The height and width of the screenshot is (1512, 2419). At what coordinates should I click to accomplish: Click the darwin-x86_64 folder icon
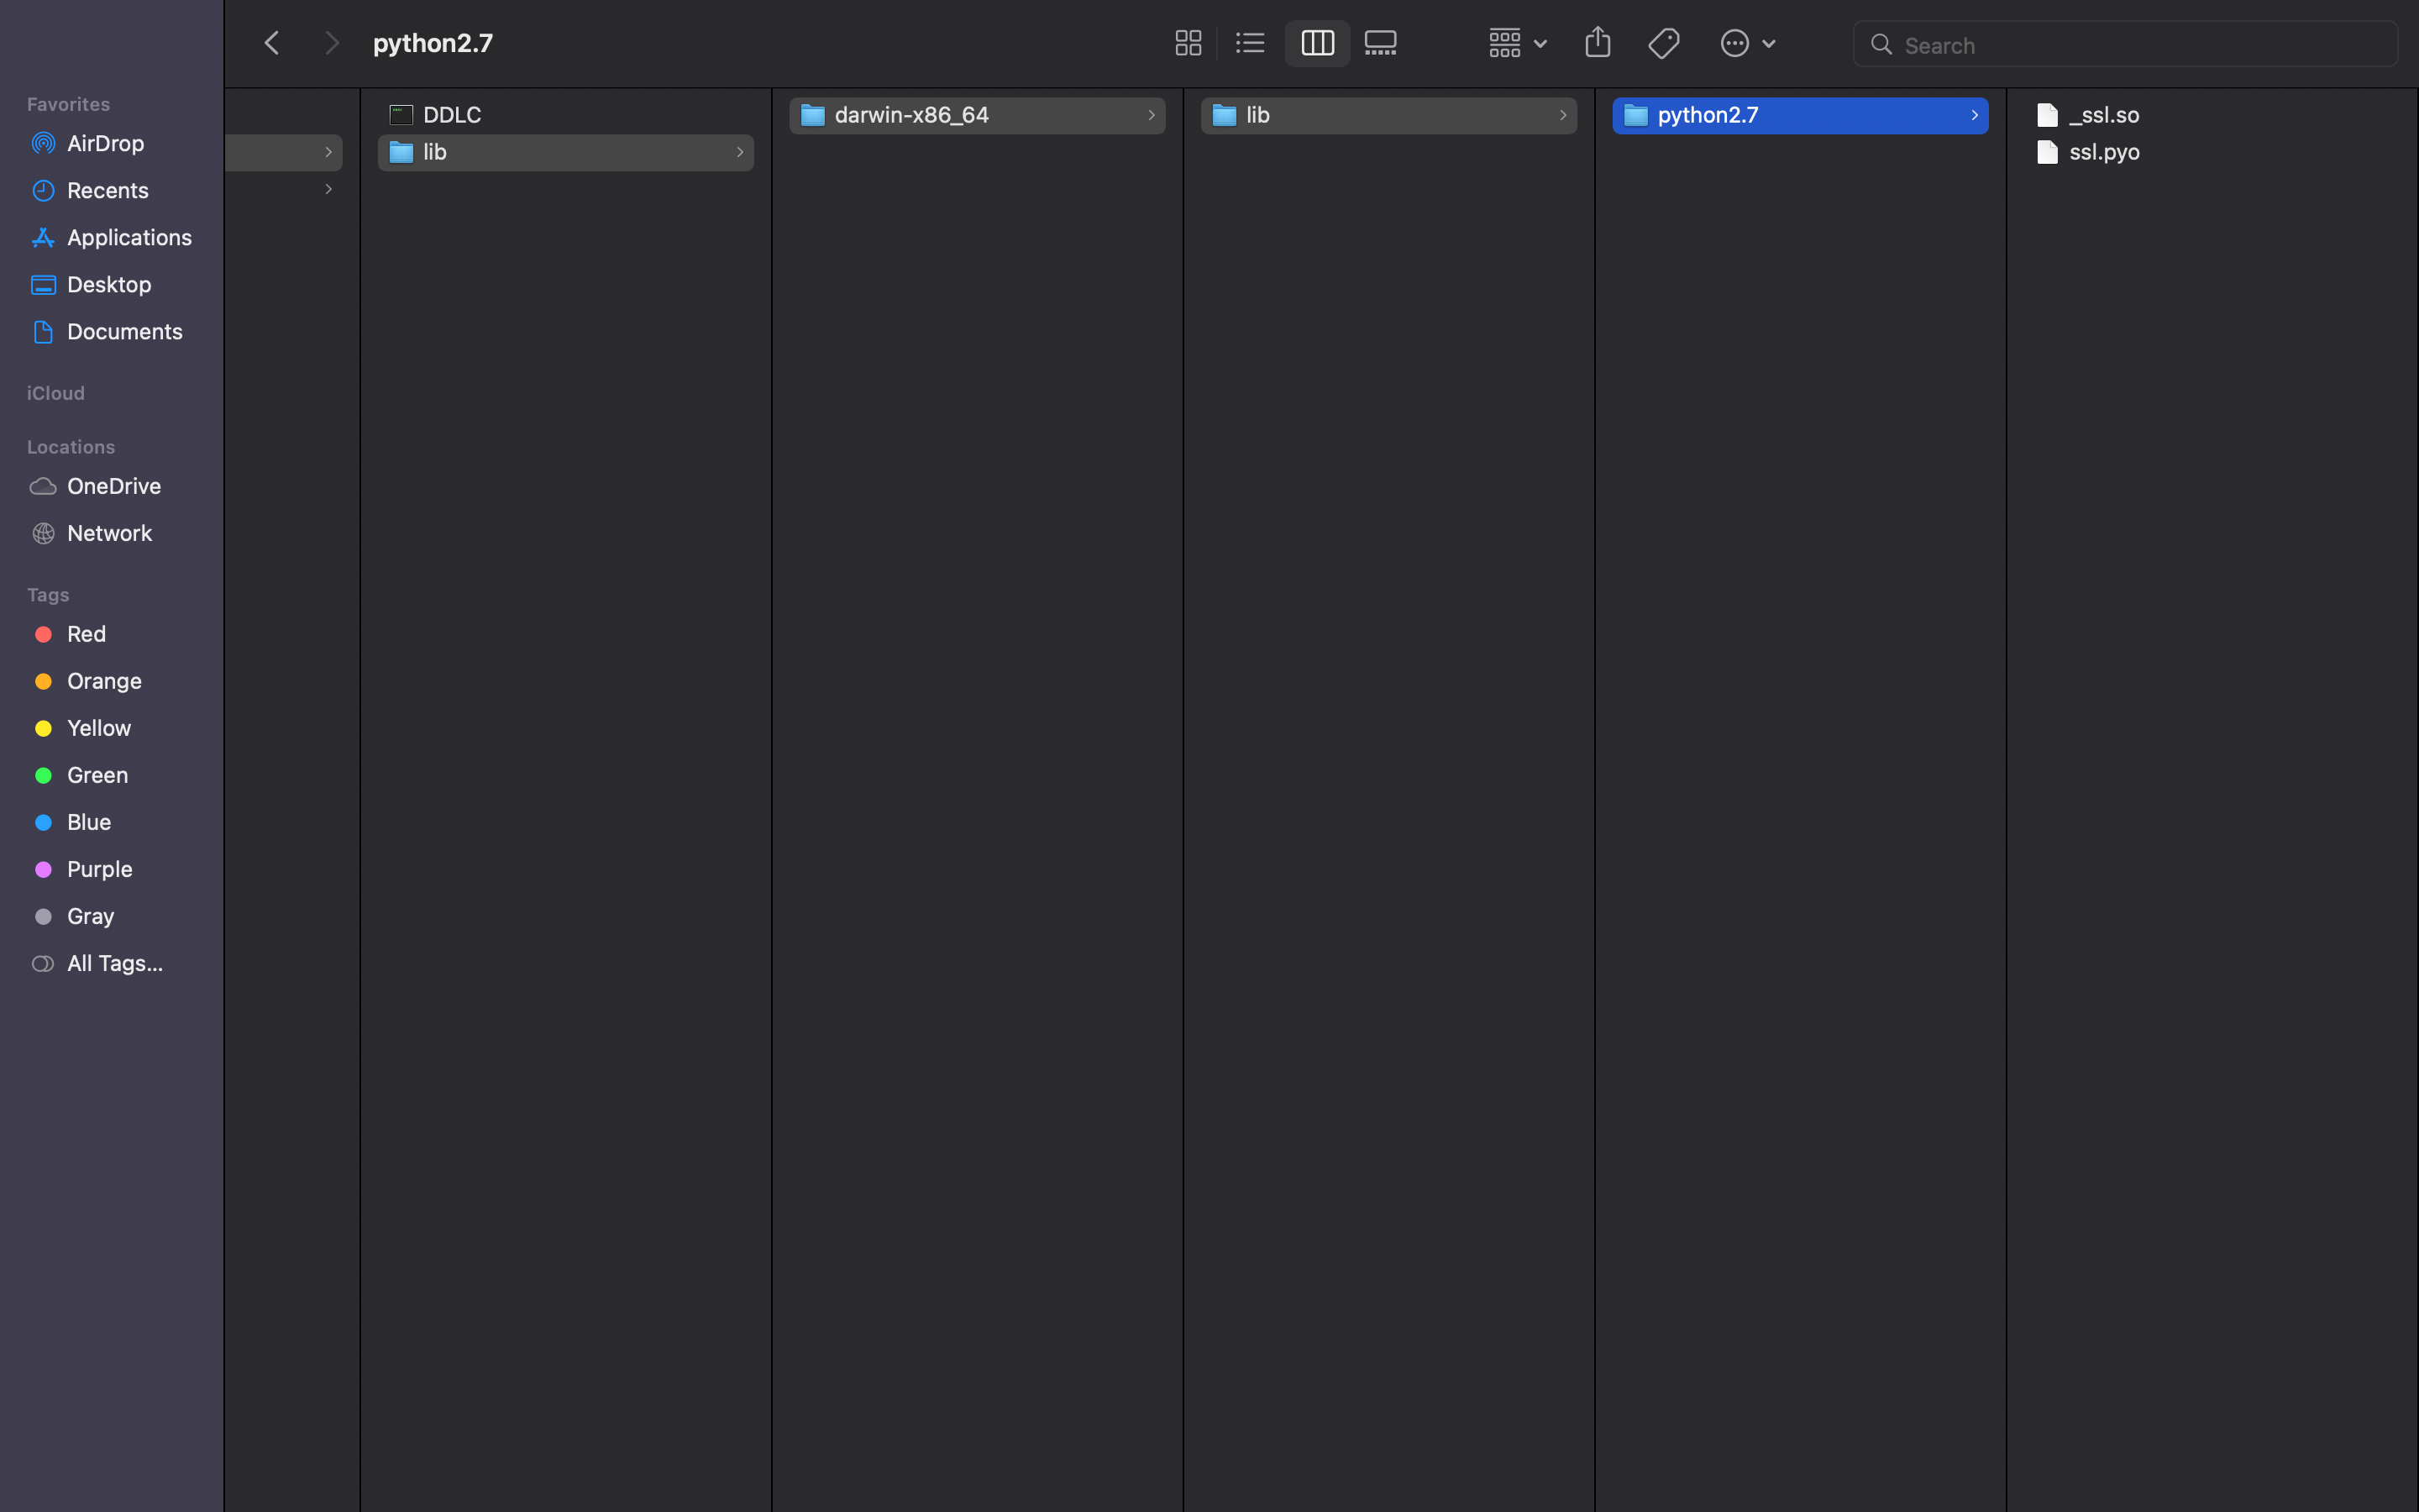coord(813,115)
